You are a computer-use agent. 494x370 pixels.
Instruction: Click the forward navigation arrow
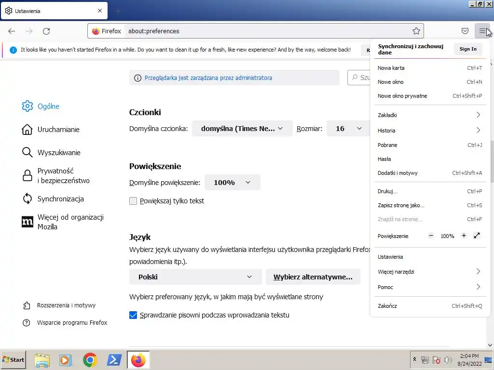pos(29,31)
